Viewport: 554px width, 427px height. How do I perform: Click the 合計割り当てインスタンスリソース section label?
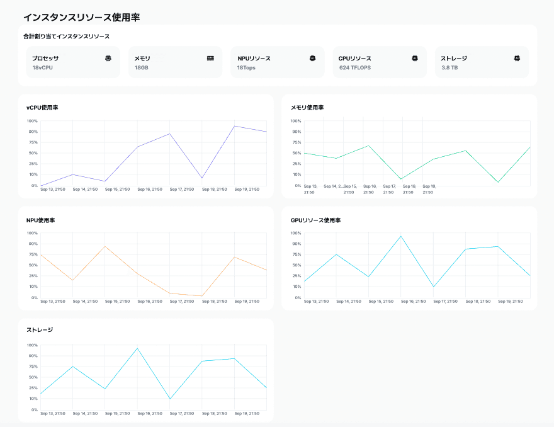[x=66, y=37]
